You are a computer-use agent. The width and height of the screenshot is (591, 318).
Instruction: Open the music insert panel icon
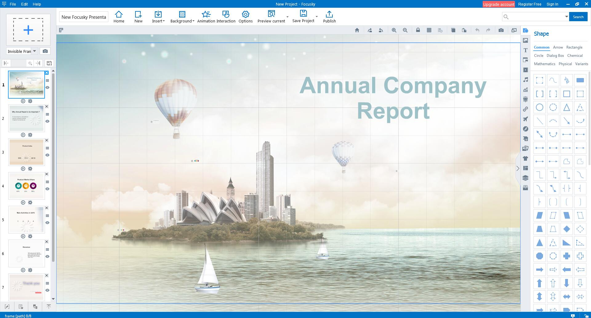tap(525, 80)
